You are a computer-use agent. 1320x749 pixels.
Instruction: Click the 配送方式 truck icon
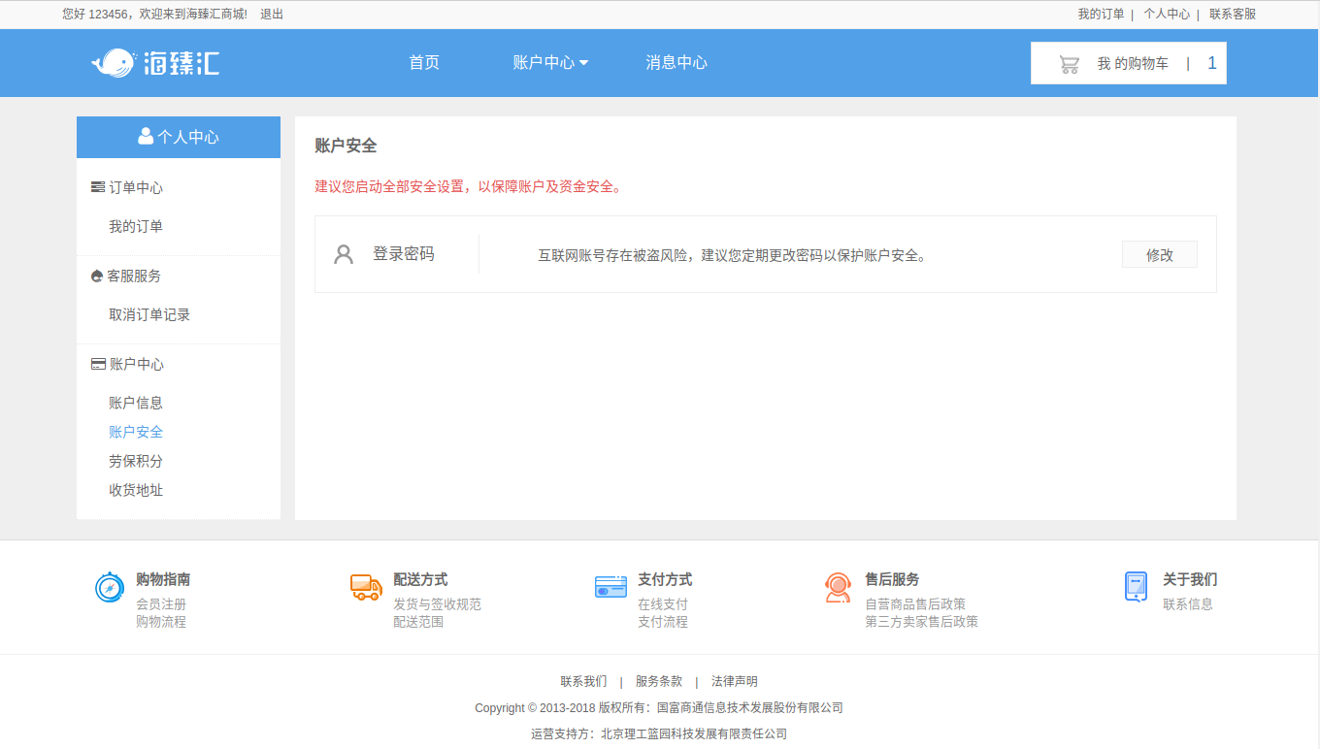point(366,587)
